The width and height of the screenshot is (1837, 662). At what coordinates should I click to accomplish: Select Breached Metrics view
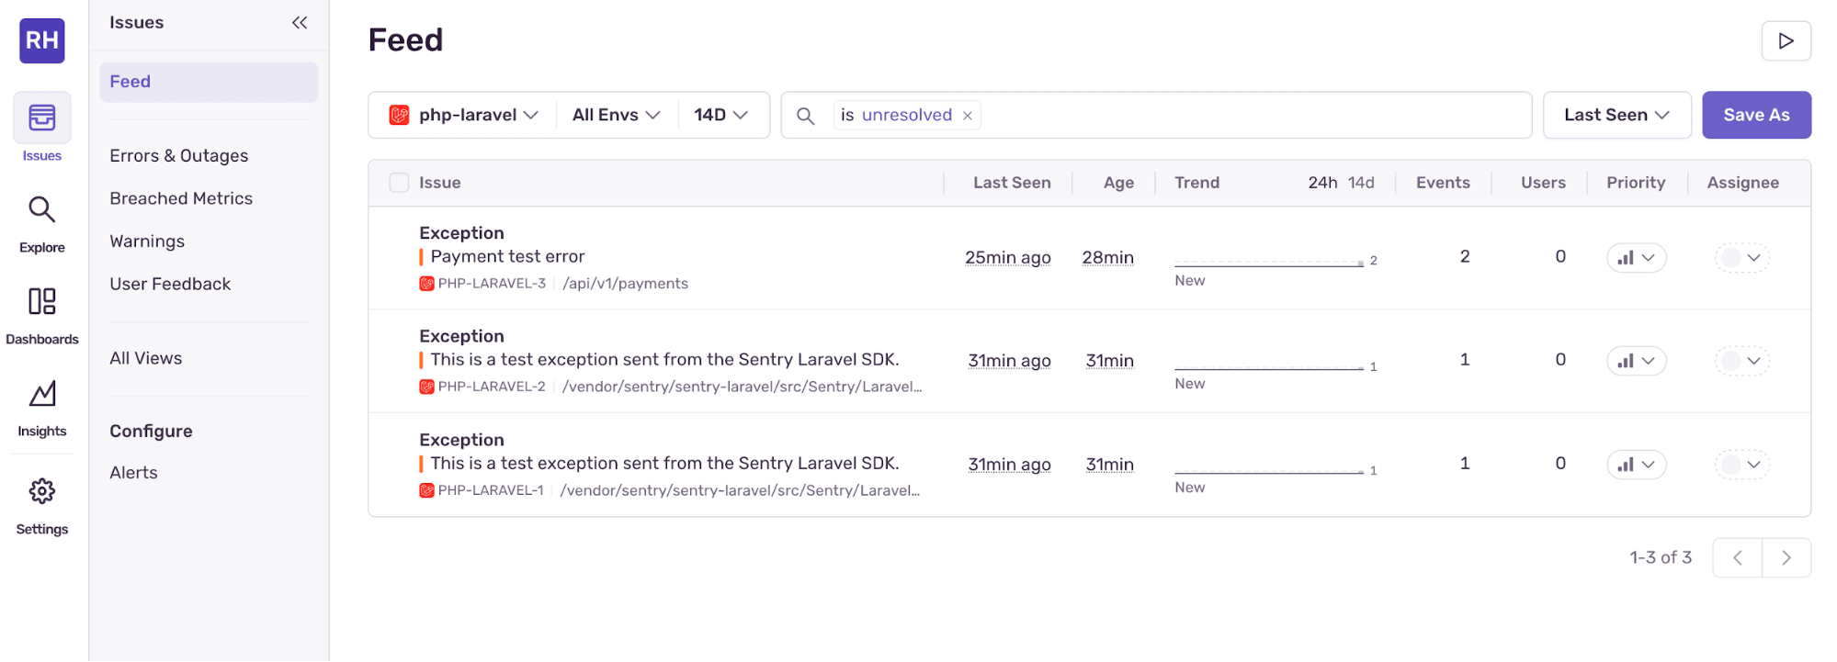(181, 198)
